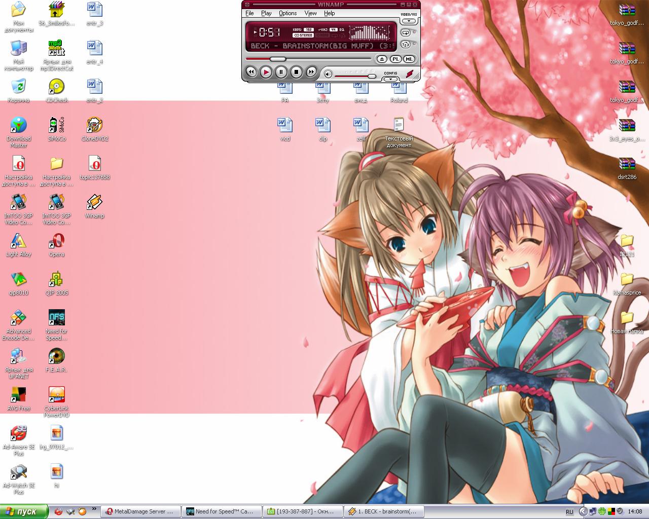The width and height of the screenshot is (649, 519).
Task: Select the Текстовый документ file
Action: click(399, 132)
